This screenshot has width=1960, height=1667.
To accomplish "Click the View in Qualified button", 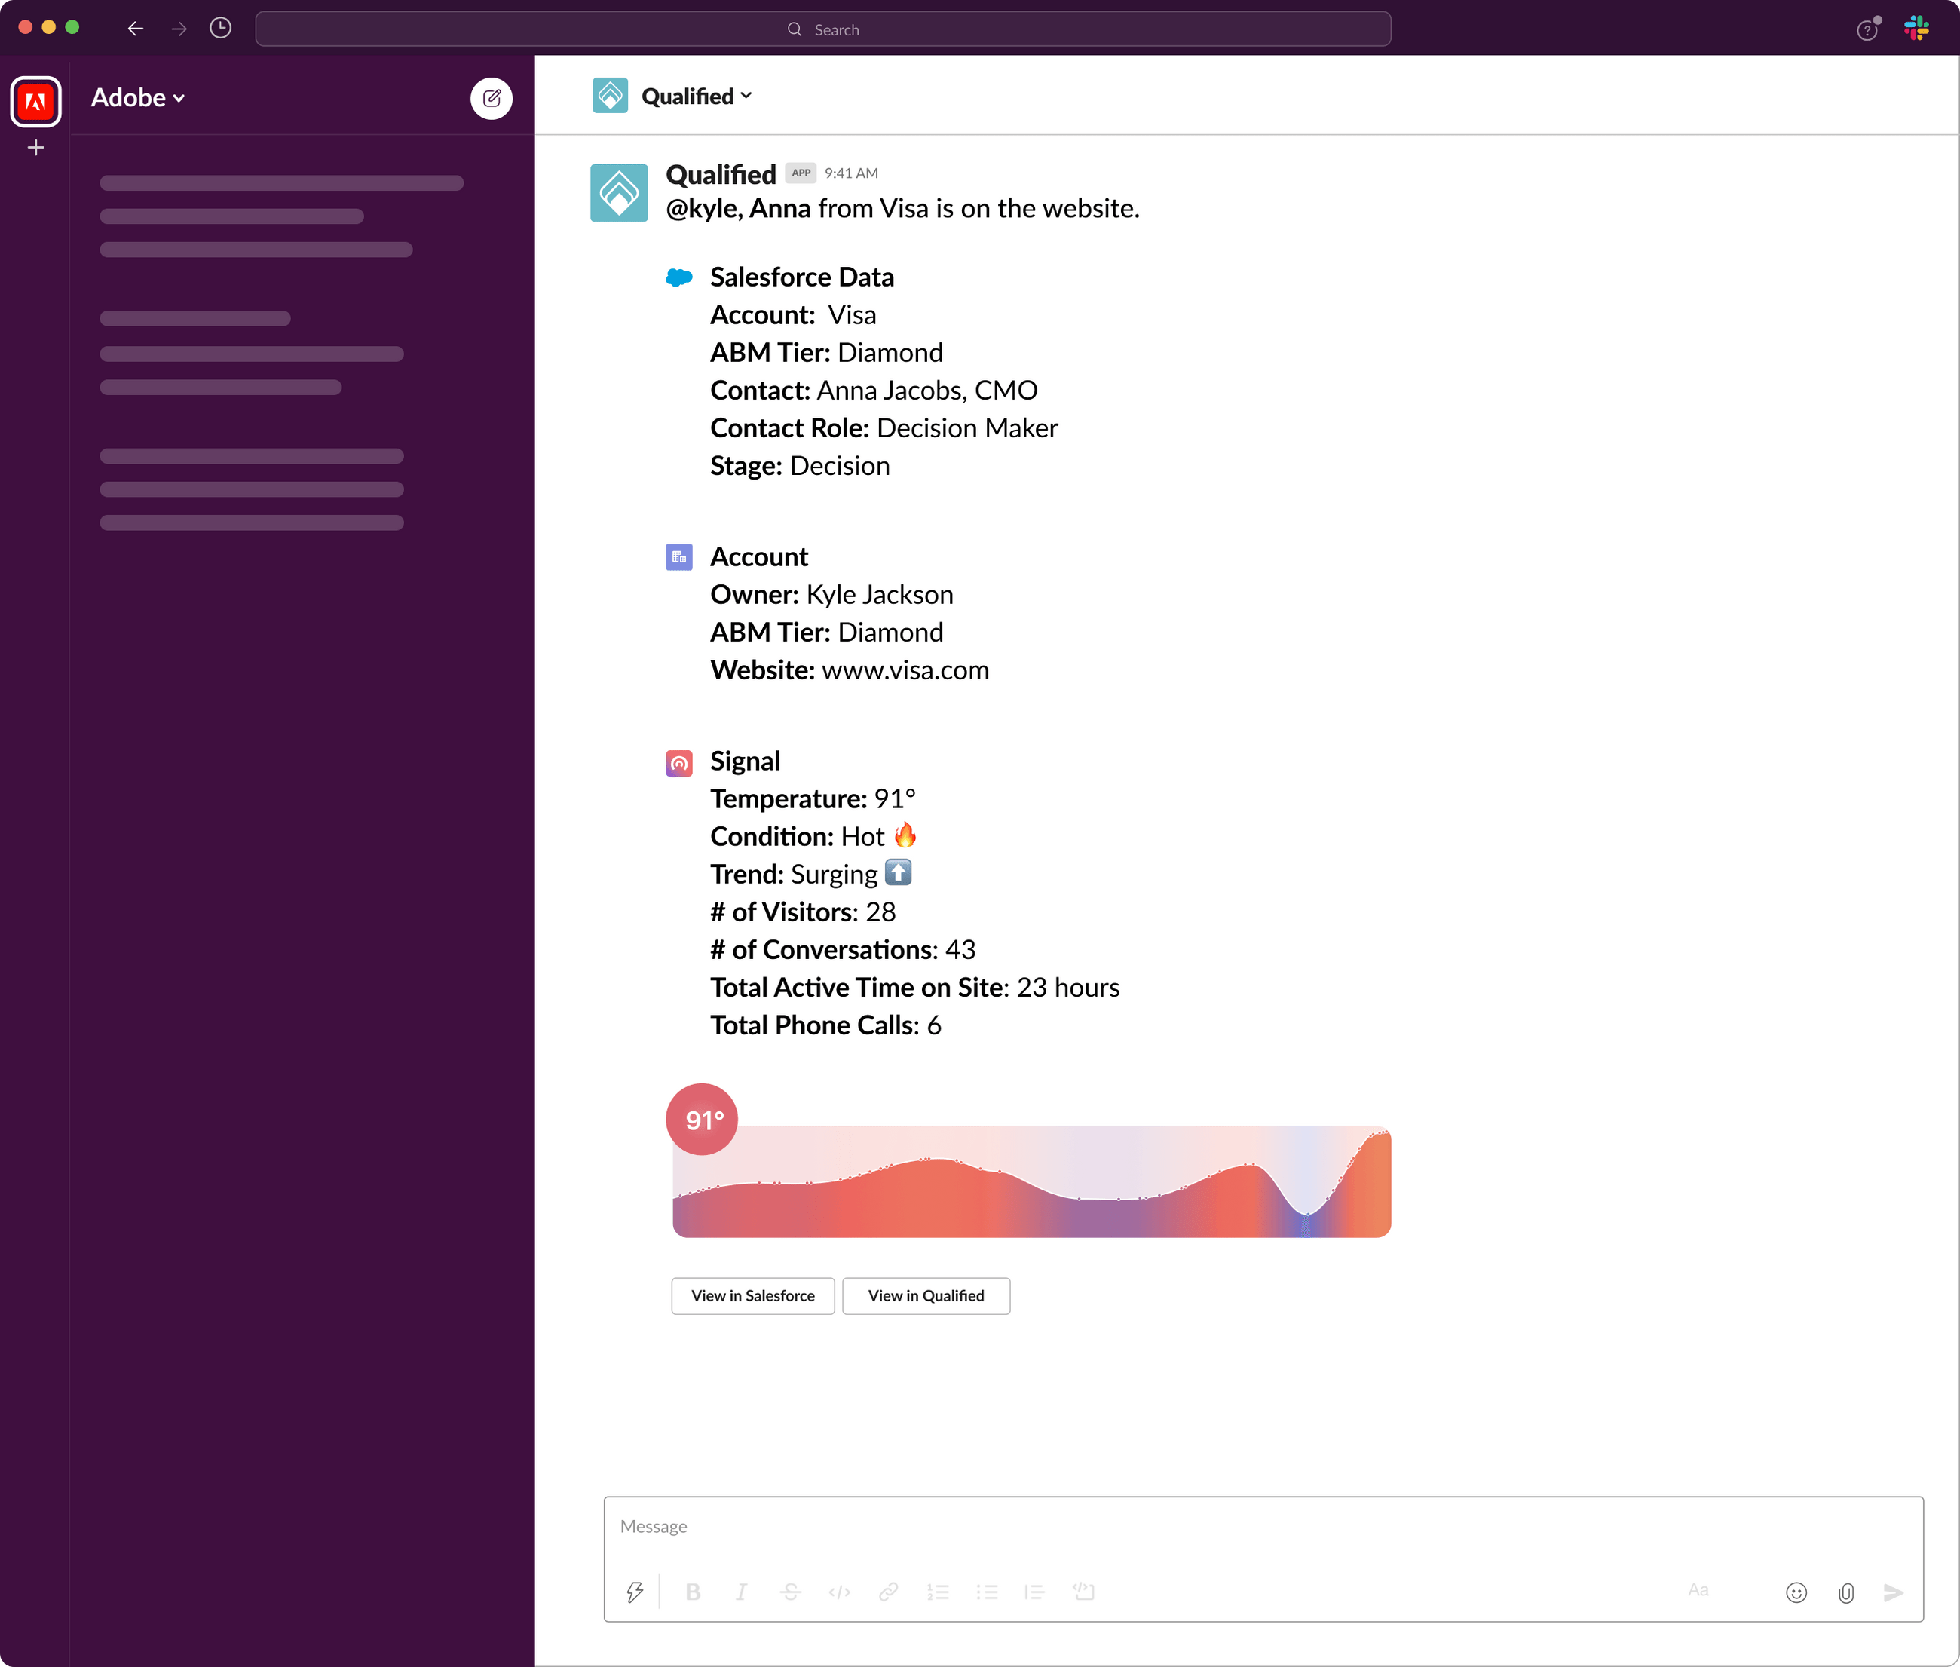I will (x=926, y=1295).
